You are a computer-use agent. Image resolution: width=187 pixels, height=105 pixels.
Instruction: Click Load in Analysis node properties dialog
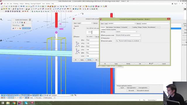point(79,23)
